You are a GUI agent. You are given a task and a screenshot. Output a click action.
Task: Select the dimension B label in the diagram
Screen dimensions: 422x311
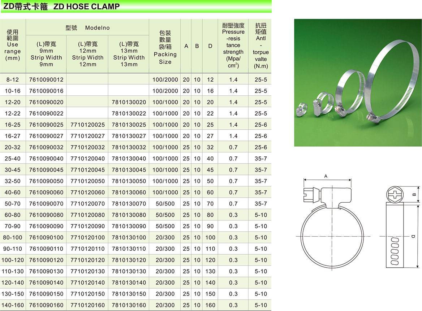pyautogui.click(x=414, y=195)
